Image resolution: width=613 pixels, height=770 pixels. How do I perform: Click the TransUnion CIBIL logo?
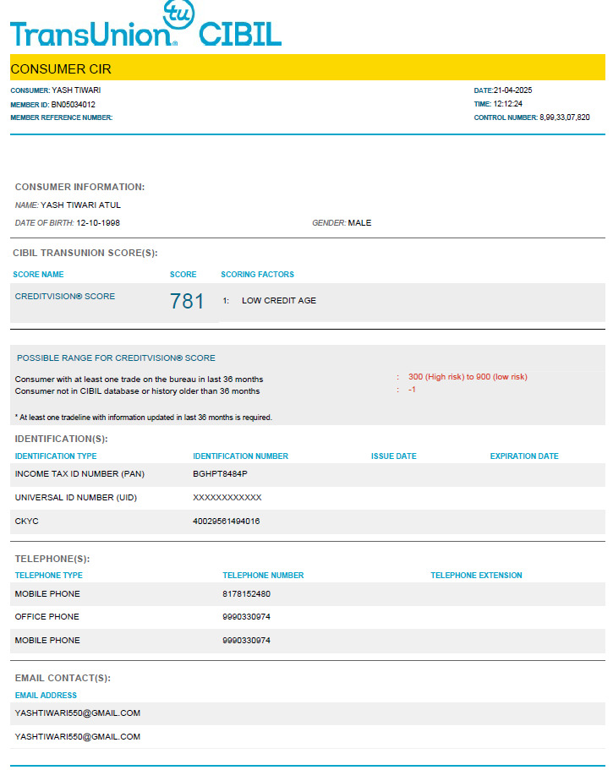pos(146,25)
